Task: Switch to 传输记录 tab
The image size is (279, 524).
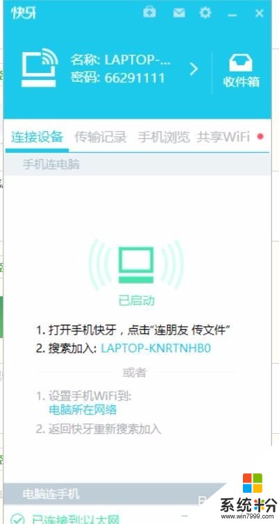Action: coord(101,137)
